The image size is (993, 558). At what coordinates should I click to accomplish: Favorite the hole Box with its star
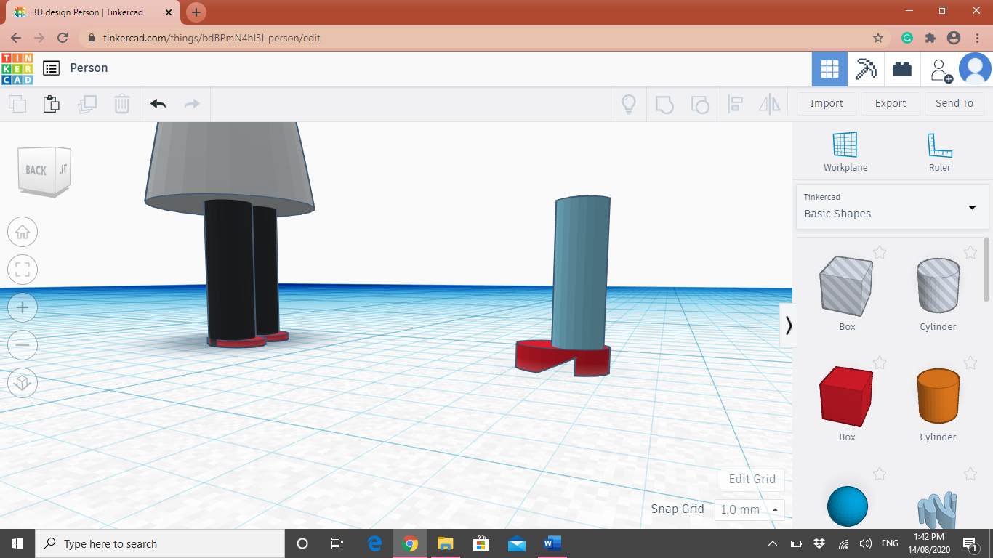tap(879, 252)
